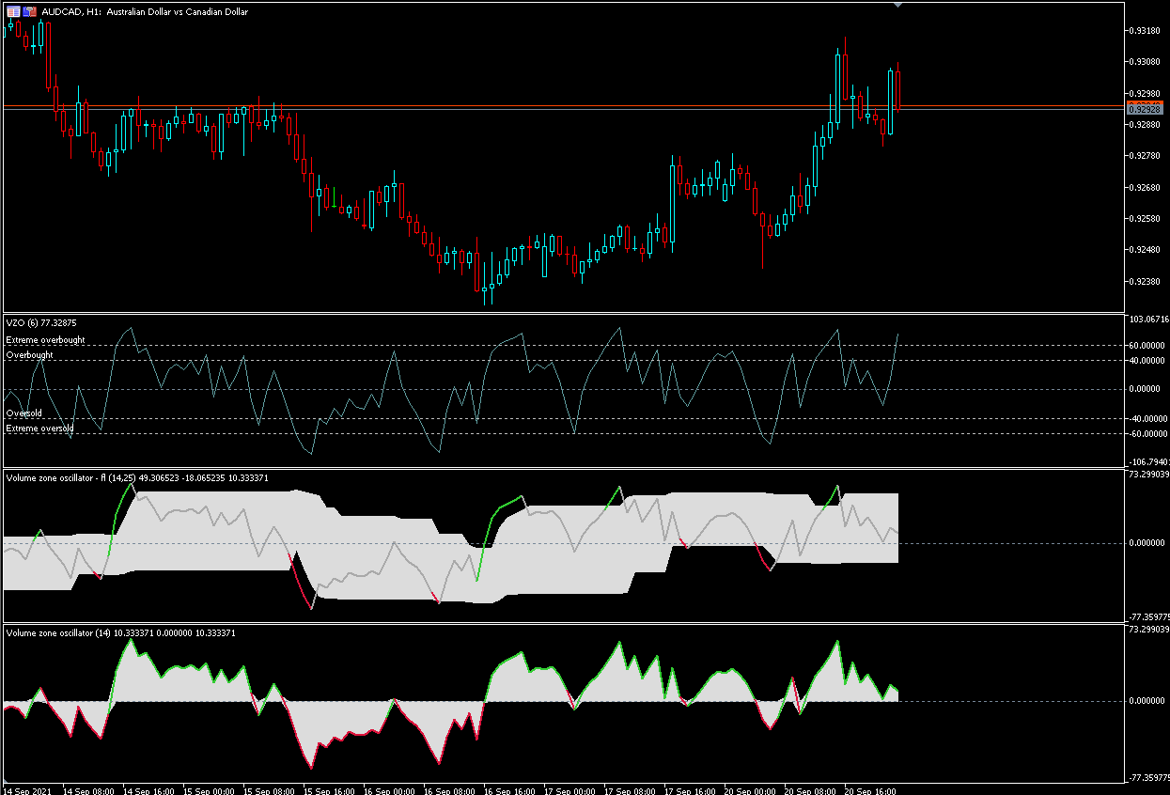Image resolution: width=1170 pixels, height=795 pixels.
Task: Click the 0.93080 price scale value
Action: coord(1147,62)
